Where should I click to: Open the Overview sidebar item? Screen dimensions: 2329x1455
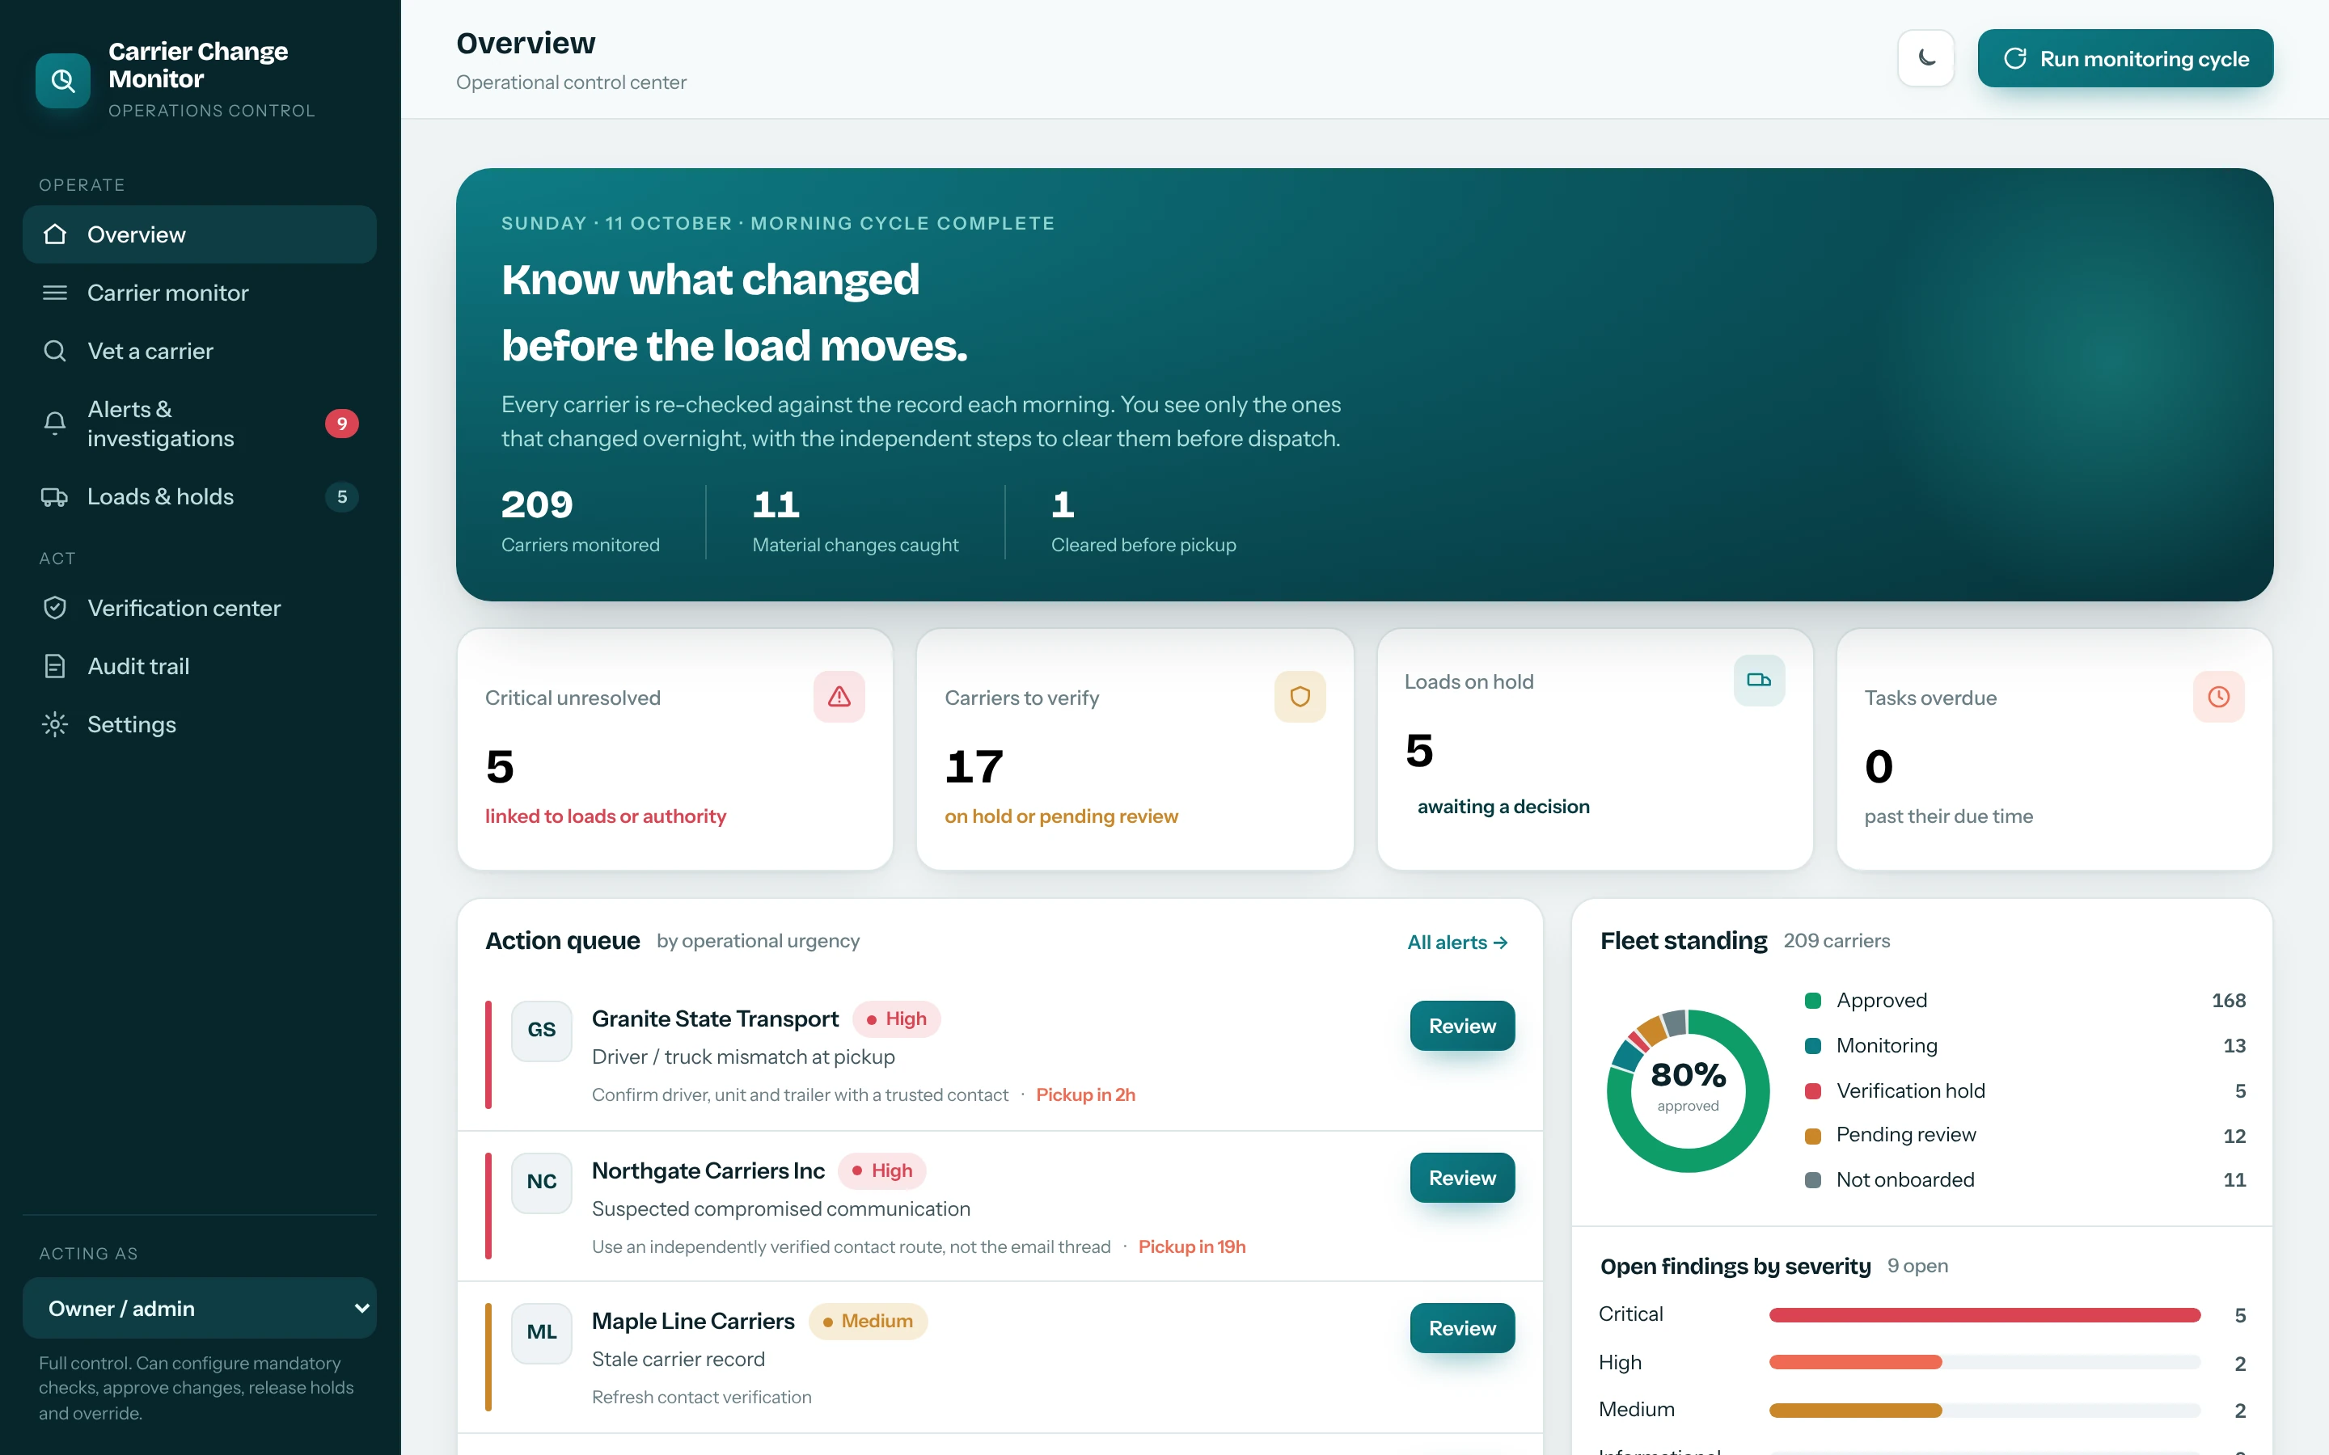(x=199, y=234)
